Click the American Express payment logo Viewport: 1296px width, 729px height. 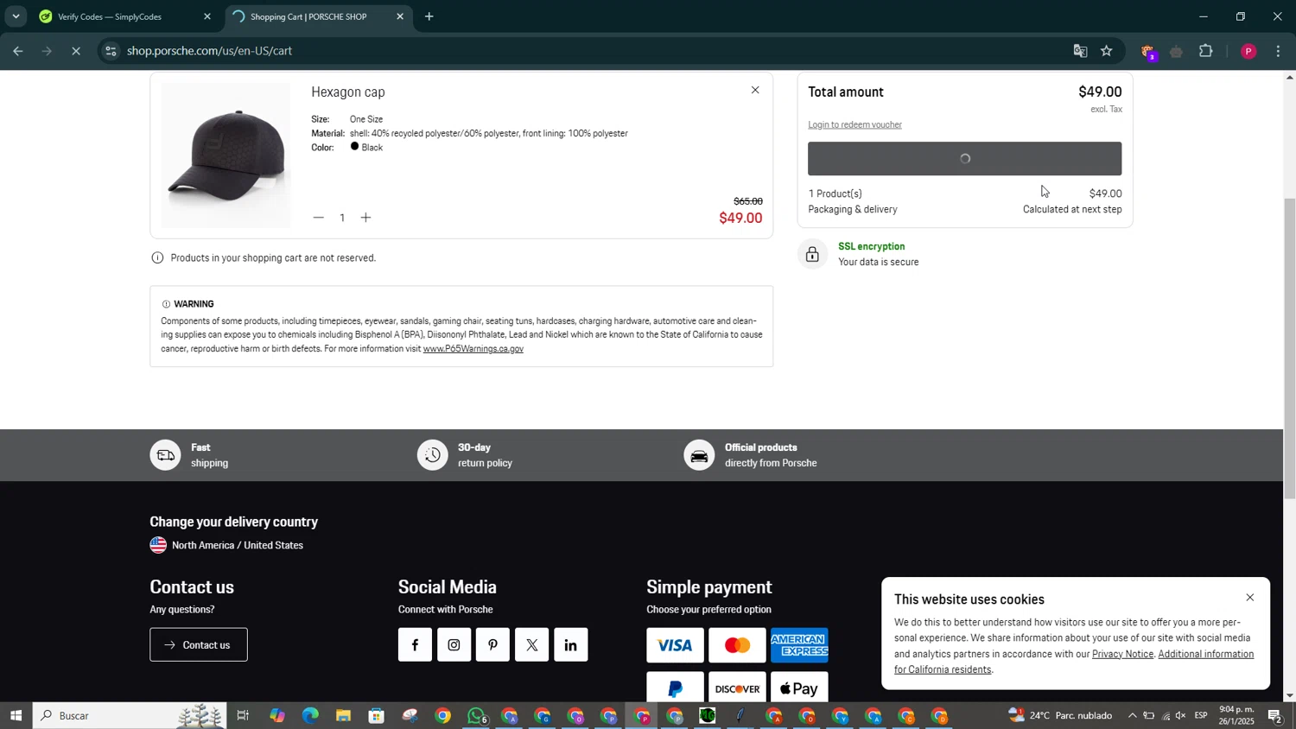[x=799, y=645]
